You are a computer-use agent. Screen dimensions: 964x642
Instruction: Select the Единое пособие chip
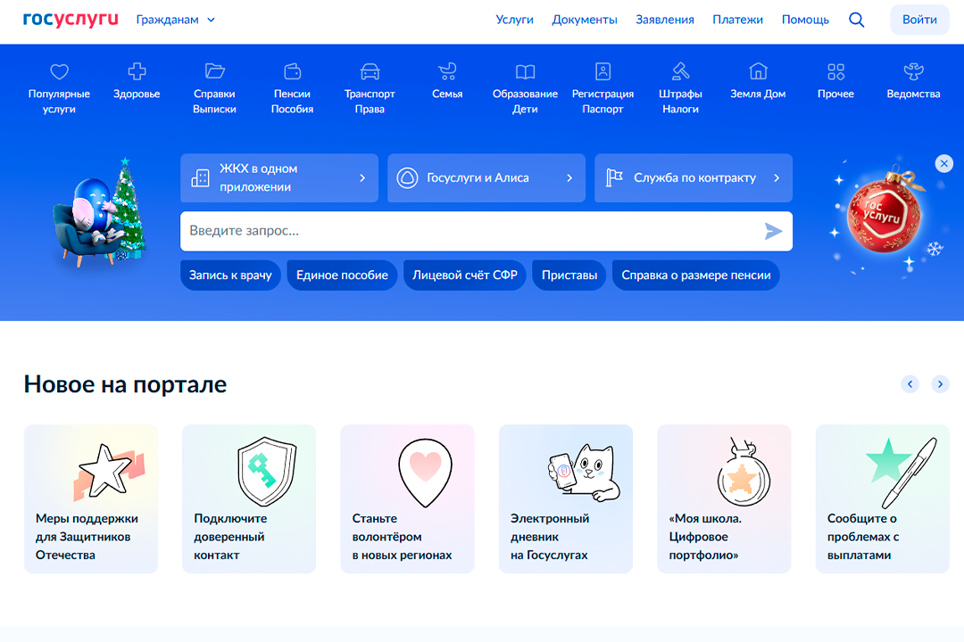[x=342, y=276]
